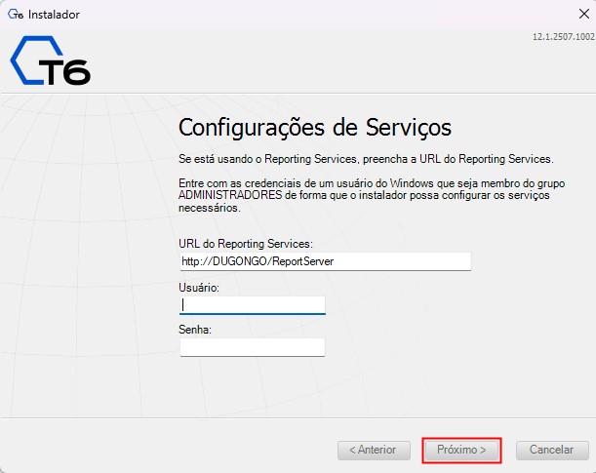Focus the URL do Reporting Services field
The width and height of the screenshot is (596, 473).
tap(326, 261)
